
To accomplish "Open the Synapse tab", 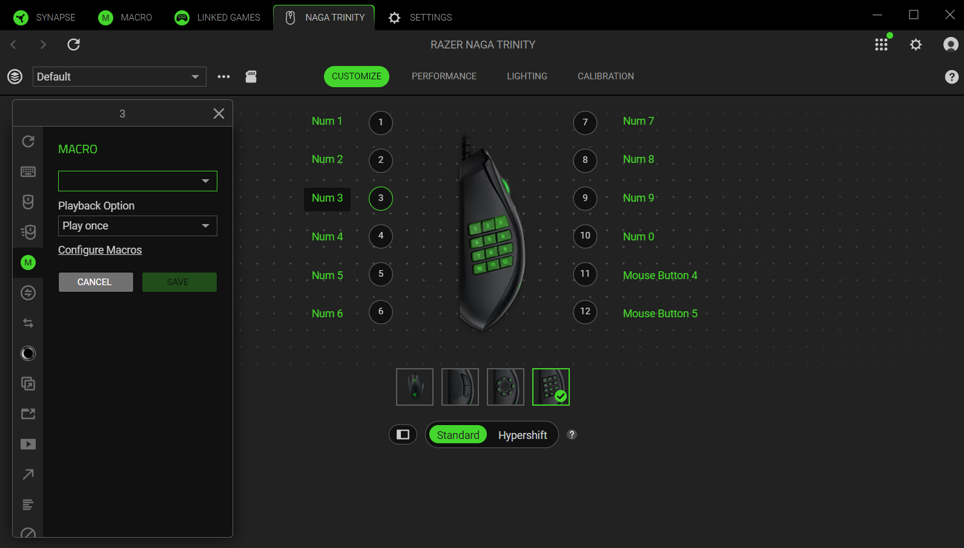I will [45, 18].
